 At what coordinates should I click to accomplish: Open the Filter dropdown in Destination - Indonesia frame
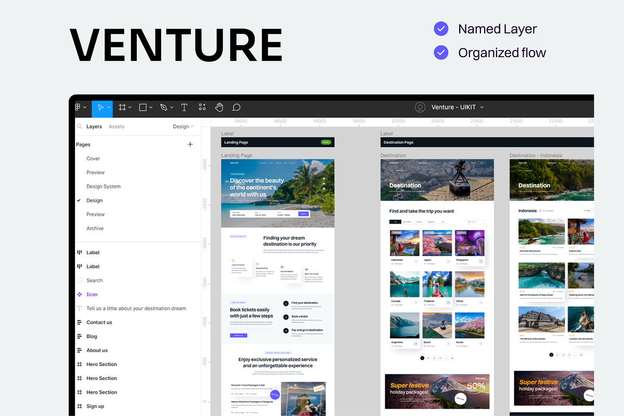(588, 211)
